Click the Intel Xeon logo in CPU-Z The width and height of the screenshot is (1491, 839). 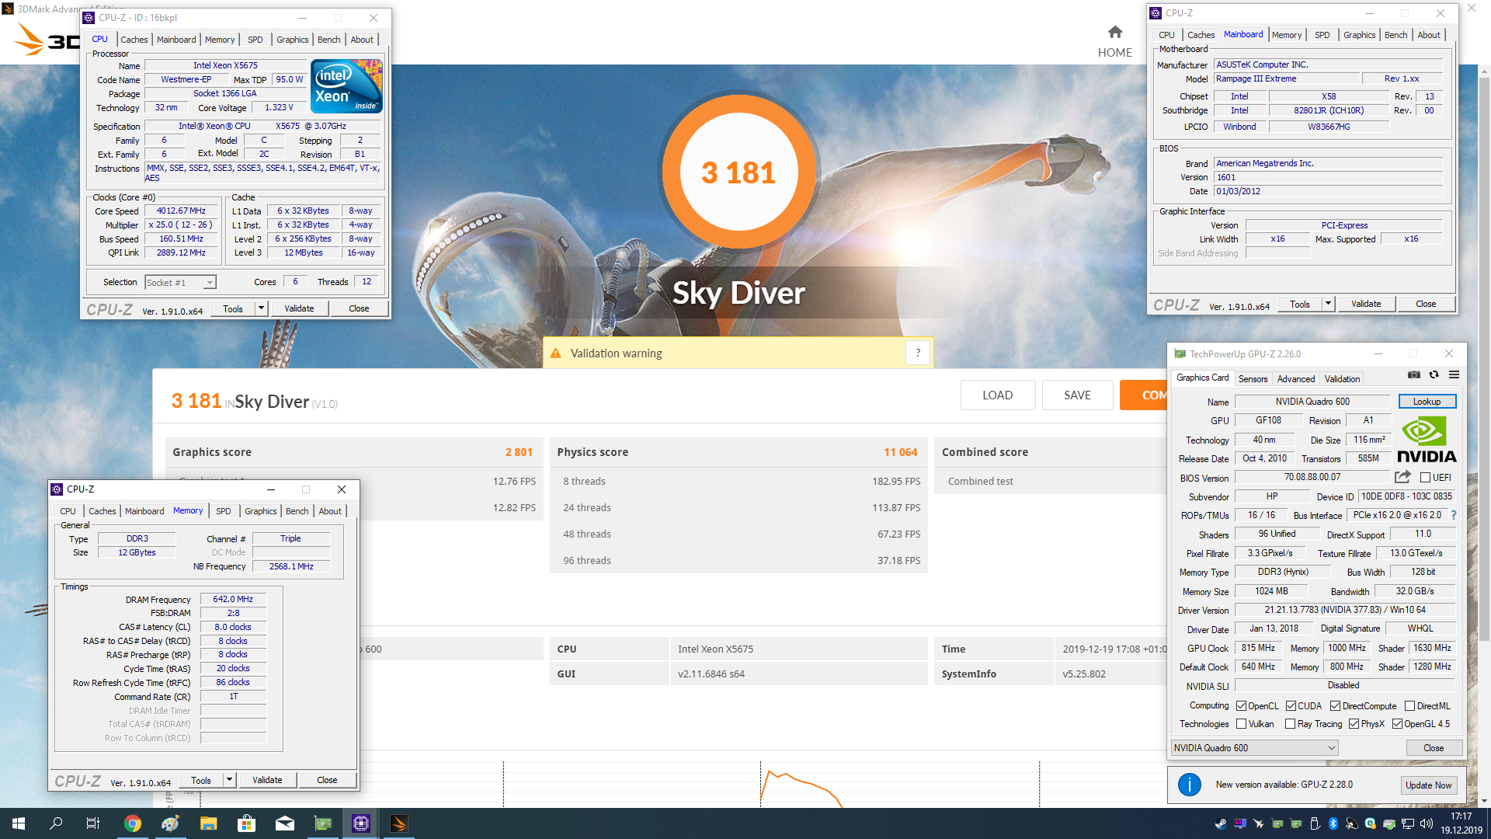point(346,85)
